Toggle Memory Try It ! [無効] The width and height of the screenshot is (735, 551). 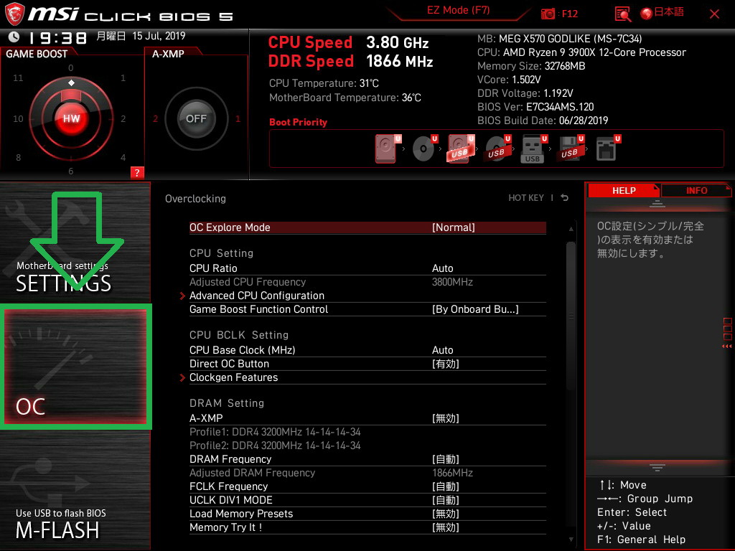click(x=367, y=527)
